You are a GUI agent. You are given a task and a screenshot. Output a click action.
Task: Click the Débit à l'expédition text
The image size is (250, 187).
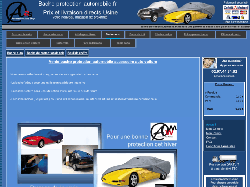click(x=236, y=22)
